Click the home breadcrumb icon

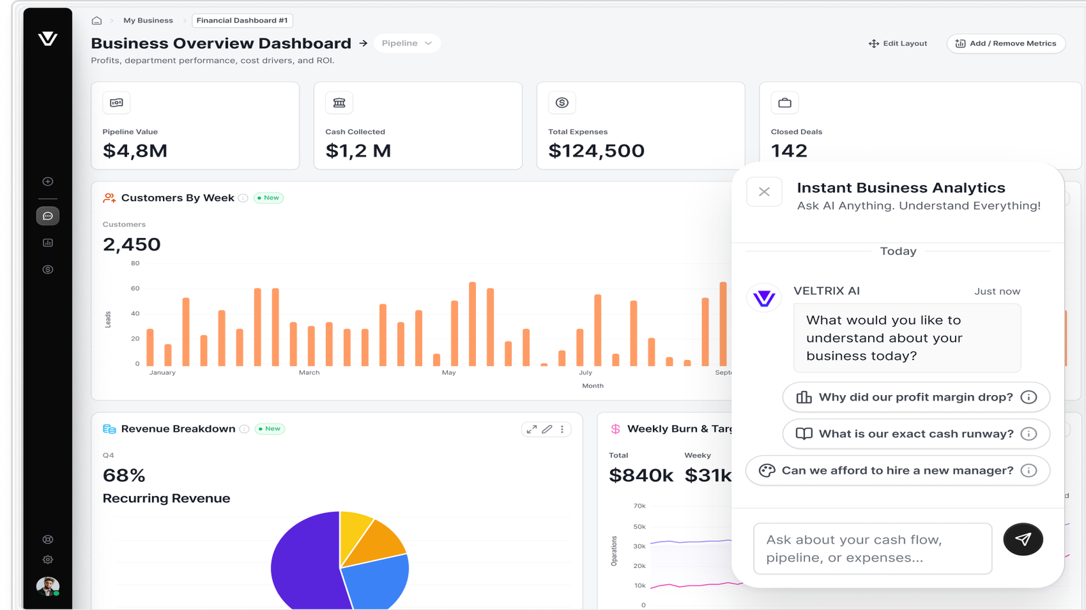point(97,20)
